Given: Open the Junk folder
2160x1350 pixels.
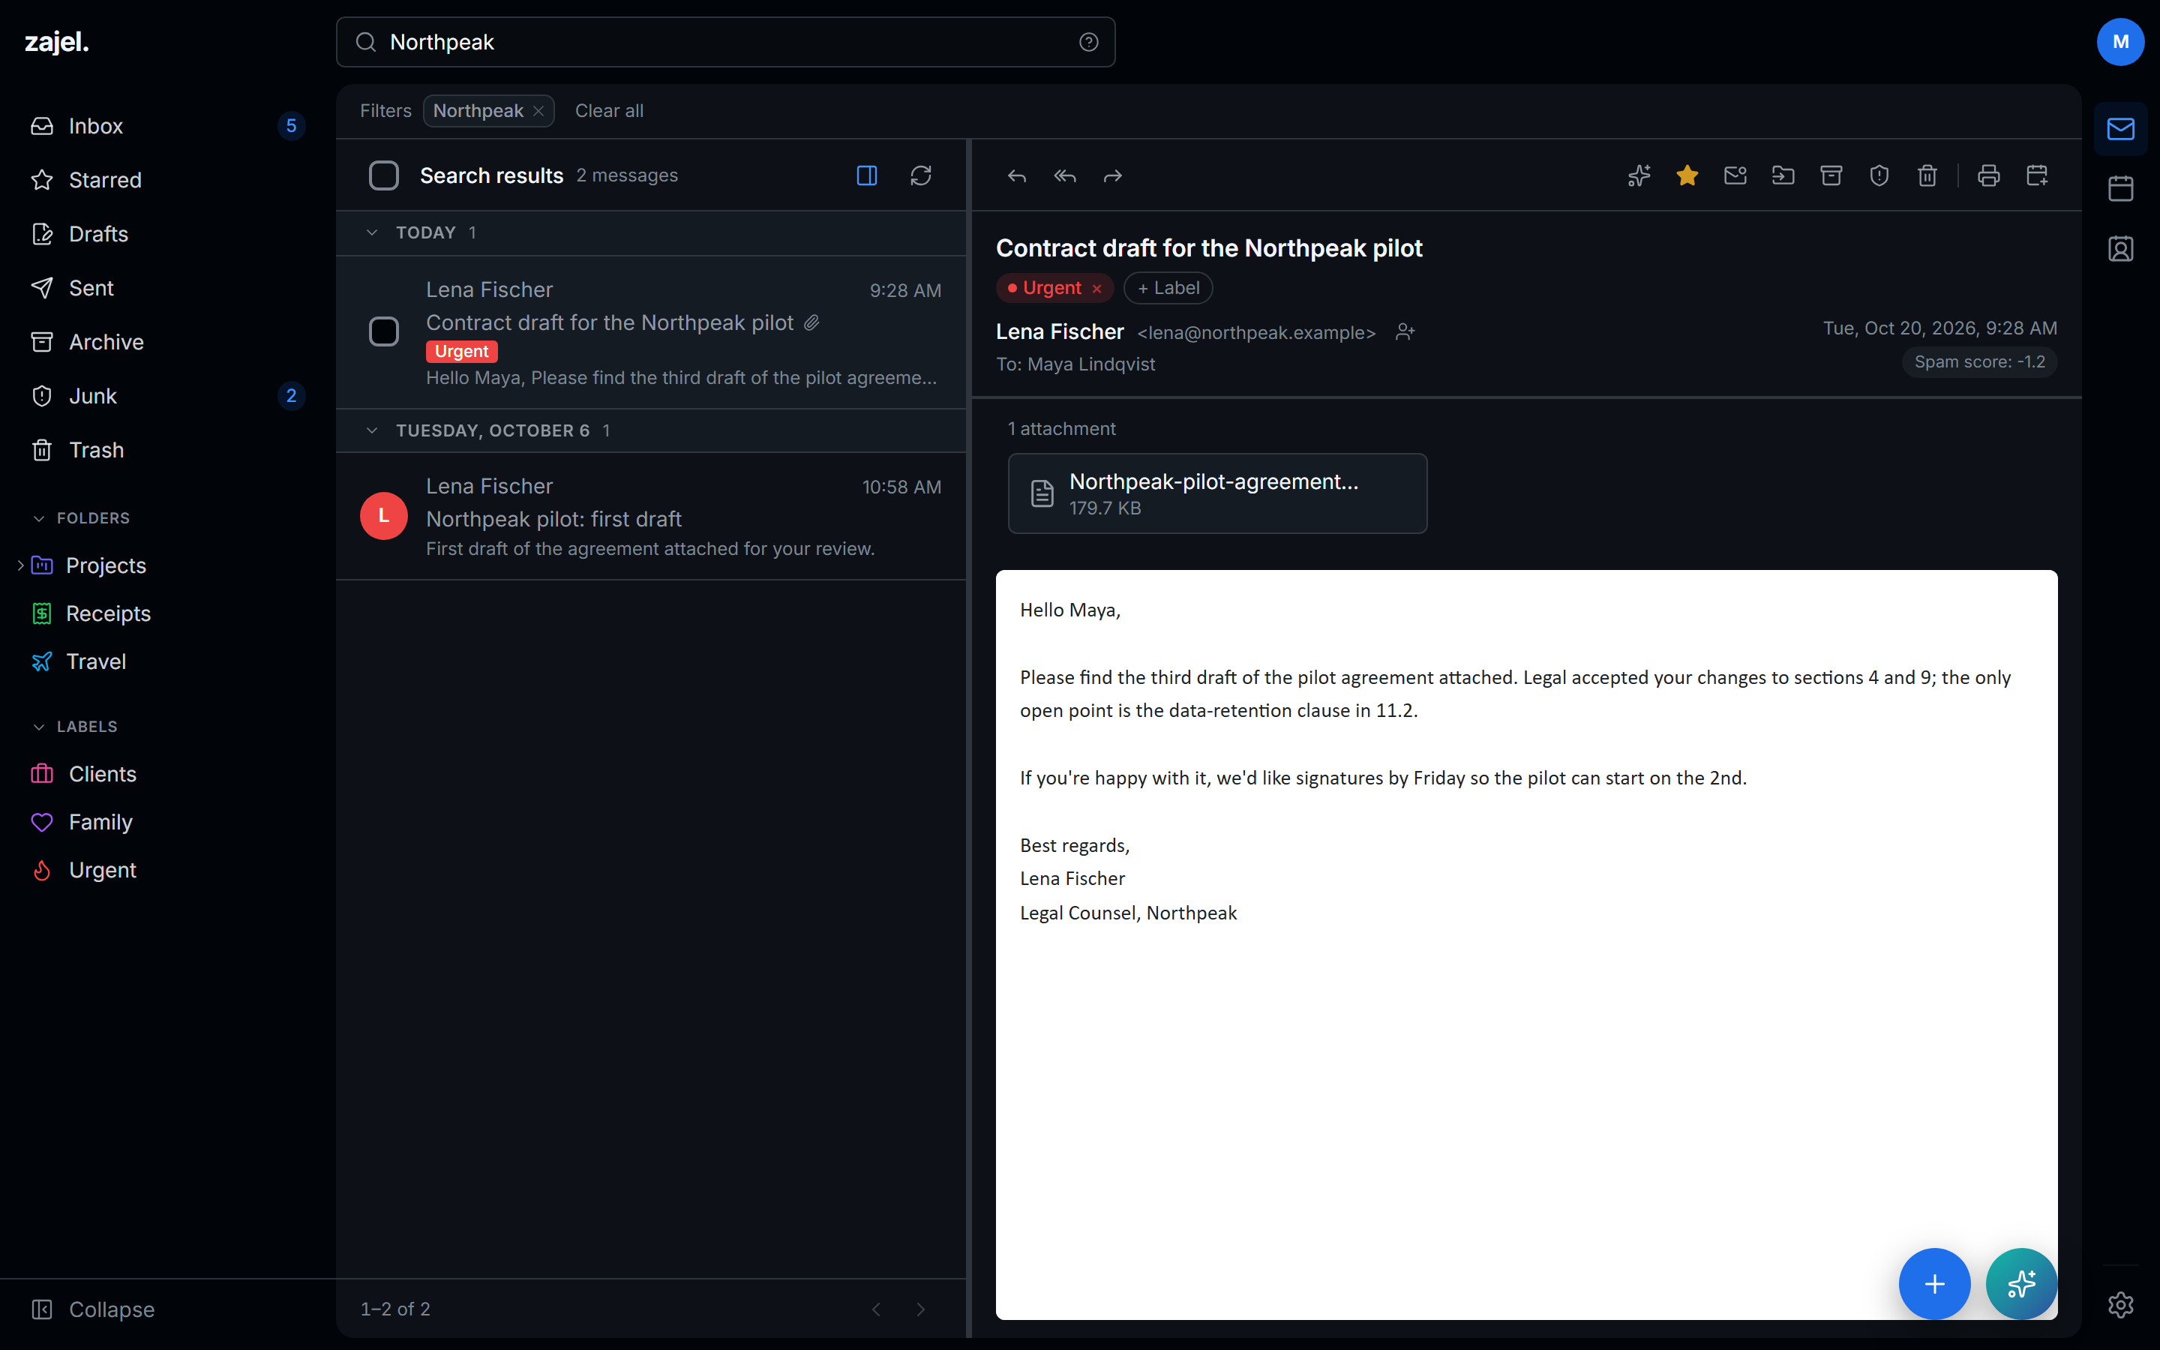Looking at the screenshot, I should [168, 397].
